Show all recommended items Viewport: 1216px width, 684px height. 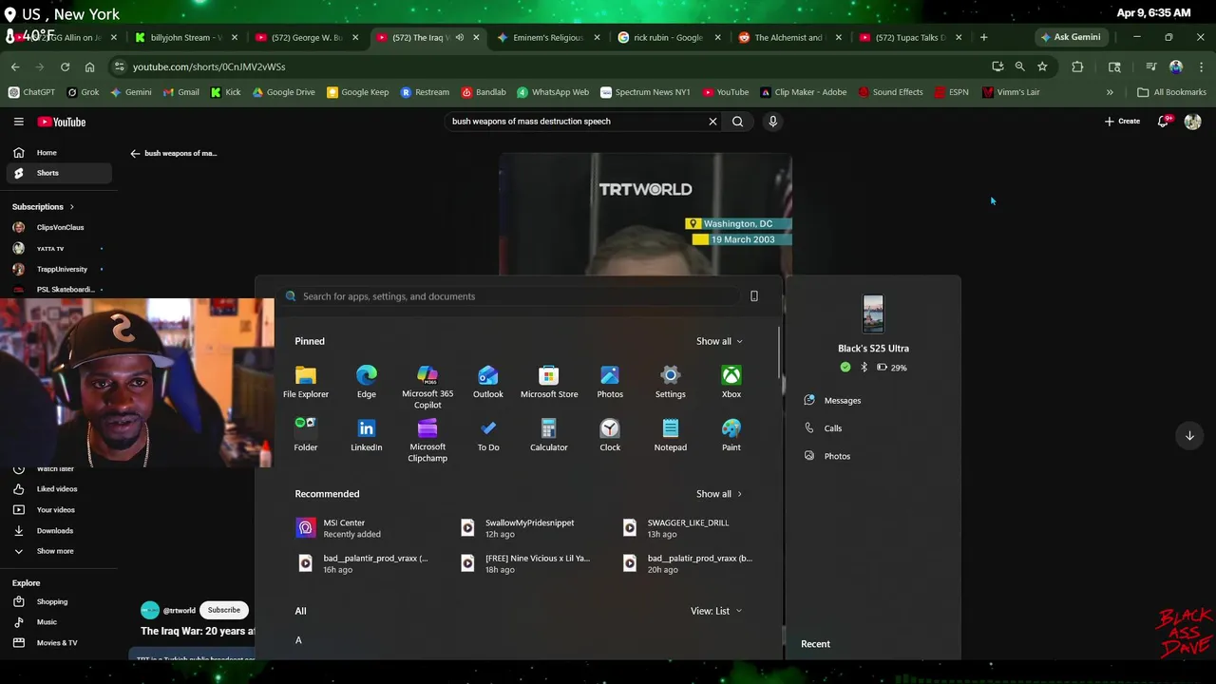(719, 494)
